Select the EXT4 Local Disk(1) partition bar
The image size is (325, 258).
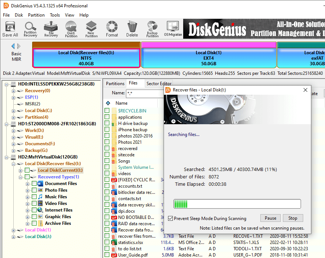coord(209,58)
